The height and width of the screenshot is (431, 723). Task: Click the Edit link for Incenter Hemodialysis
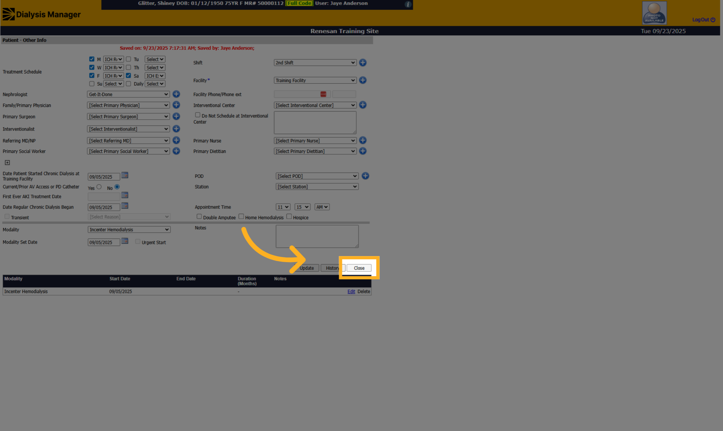[x=351, y=291]
